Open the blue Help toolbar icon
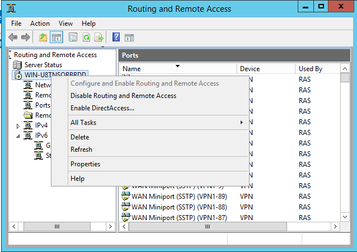The height and width of the screenshot is (252, 357). pos(116,37)
